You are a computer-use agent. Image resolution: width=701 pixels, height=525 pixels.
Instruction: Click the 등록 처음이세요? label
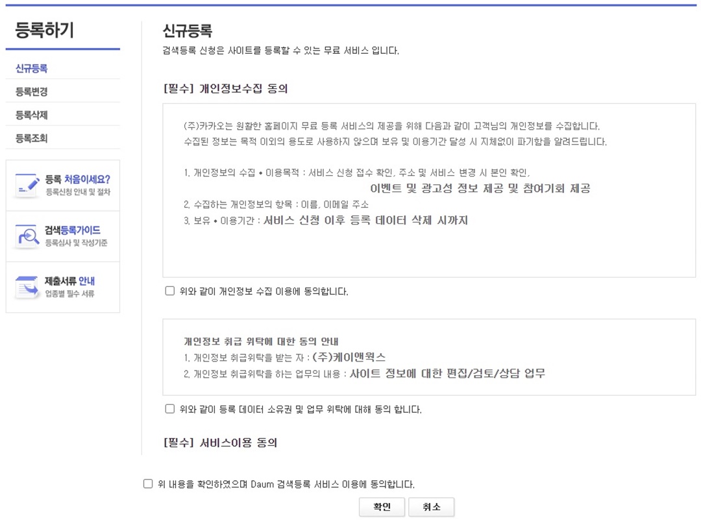click(78, 178)
